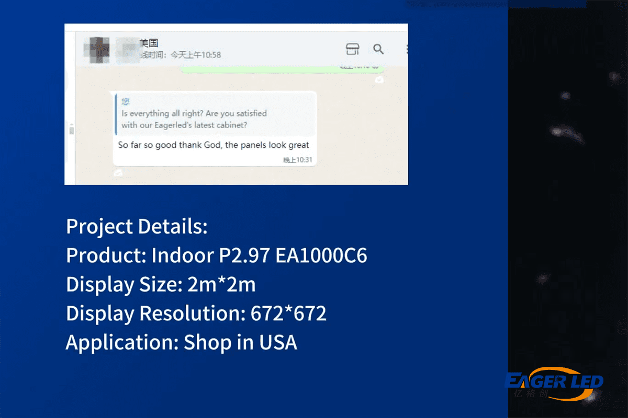Click the 'Display Size: 2m*2m' line
This screenshot has width=628, height=418.
pyautogui.click(x=161, y=284)
